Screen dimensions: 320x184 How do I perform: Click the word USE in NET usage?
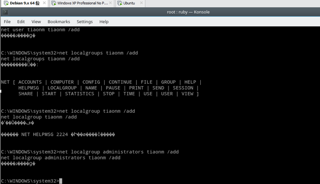pos(148,94)
